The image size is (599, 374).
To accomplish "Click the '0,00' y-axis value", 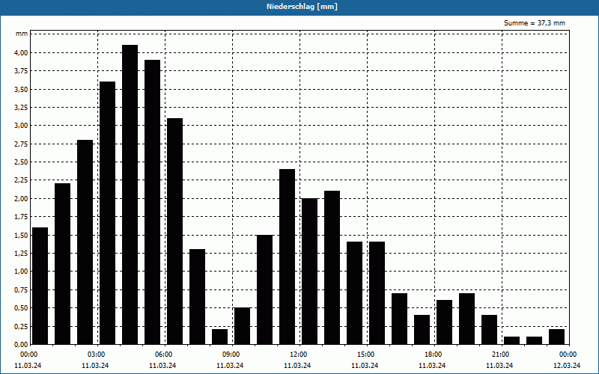I will [22, 344].
